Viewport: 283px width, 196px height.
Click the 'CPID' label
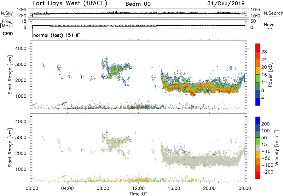(8, 34)
